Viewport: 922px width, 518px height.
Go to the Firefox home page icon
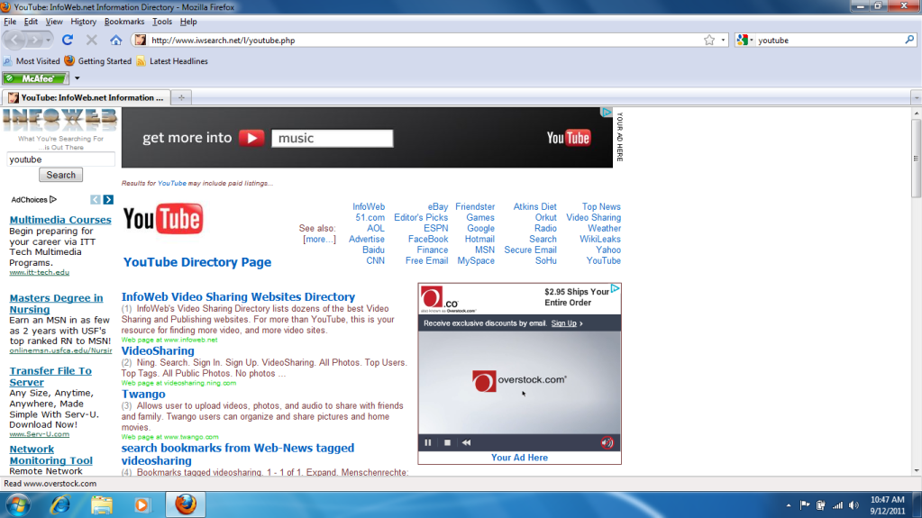coord(116,40)
